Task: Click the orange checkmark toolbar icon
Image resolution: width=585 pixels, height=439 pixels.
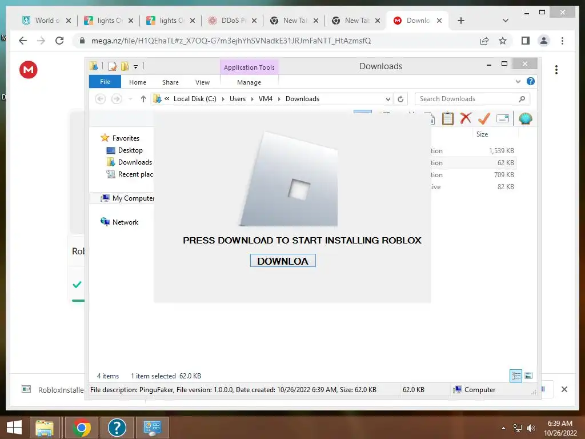Action: [x=484, y=118]
